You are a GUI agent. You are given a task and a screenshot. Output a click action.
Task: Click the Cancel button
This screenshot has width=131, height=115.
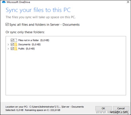click(x=121, y=108)
